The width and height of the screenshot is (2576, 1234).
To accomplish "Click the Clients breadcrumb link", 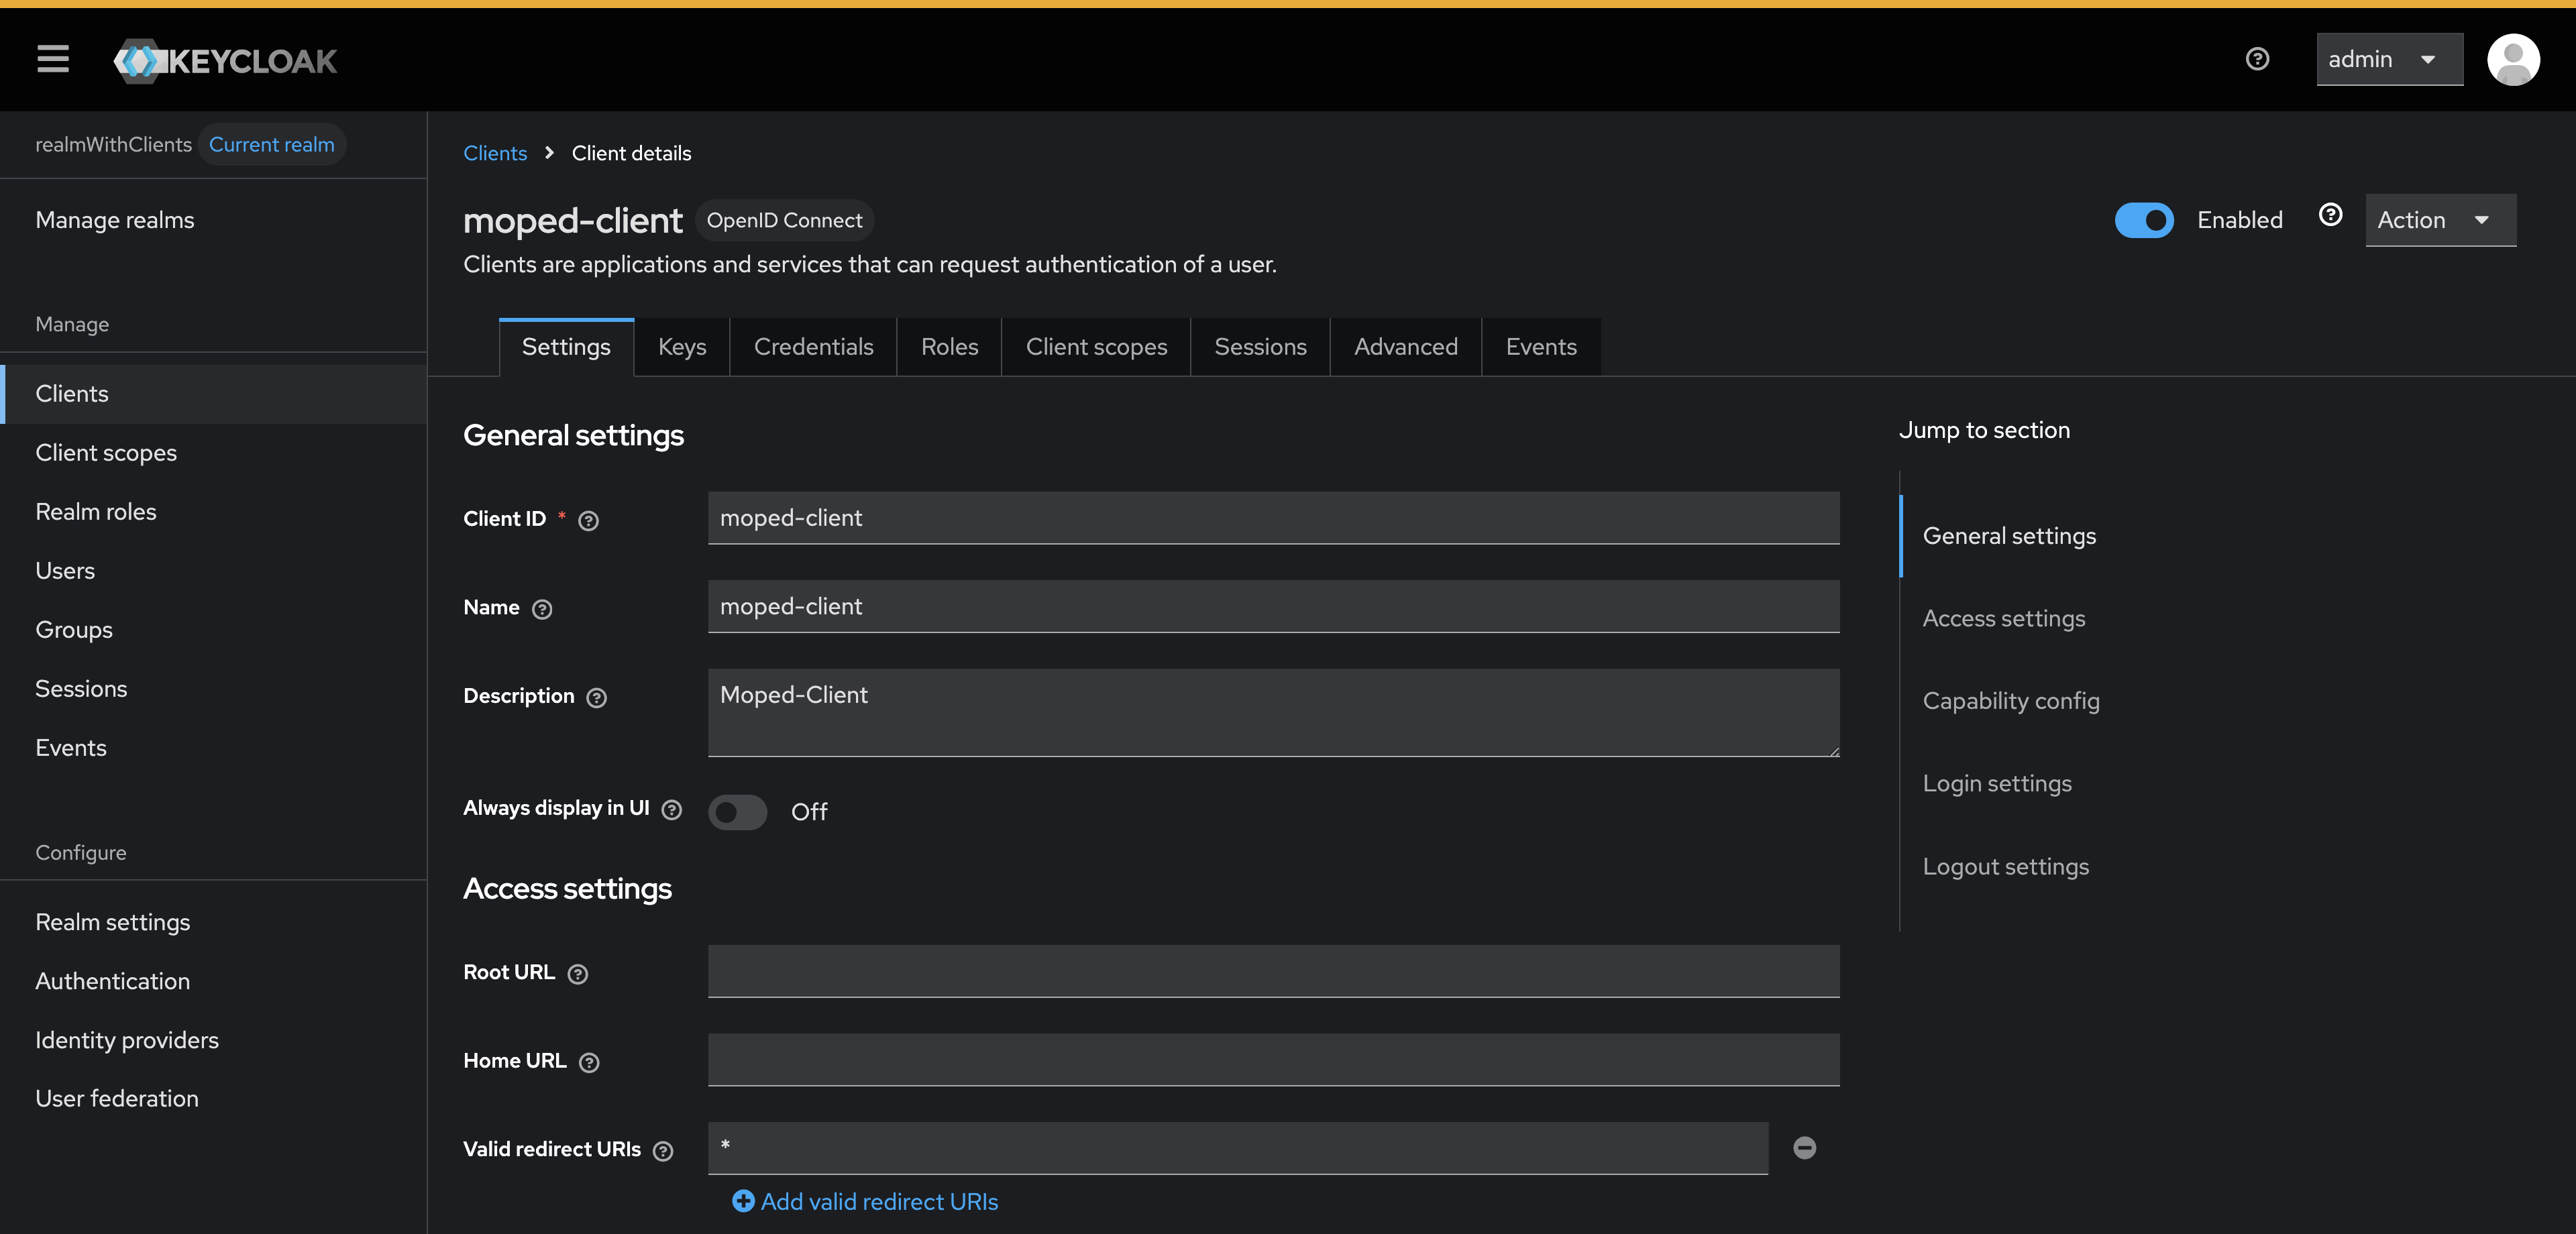I will pyautogui.click(x=495, y=153).
